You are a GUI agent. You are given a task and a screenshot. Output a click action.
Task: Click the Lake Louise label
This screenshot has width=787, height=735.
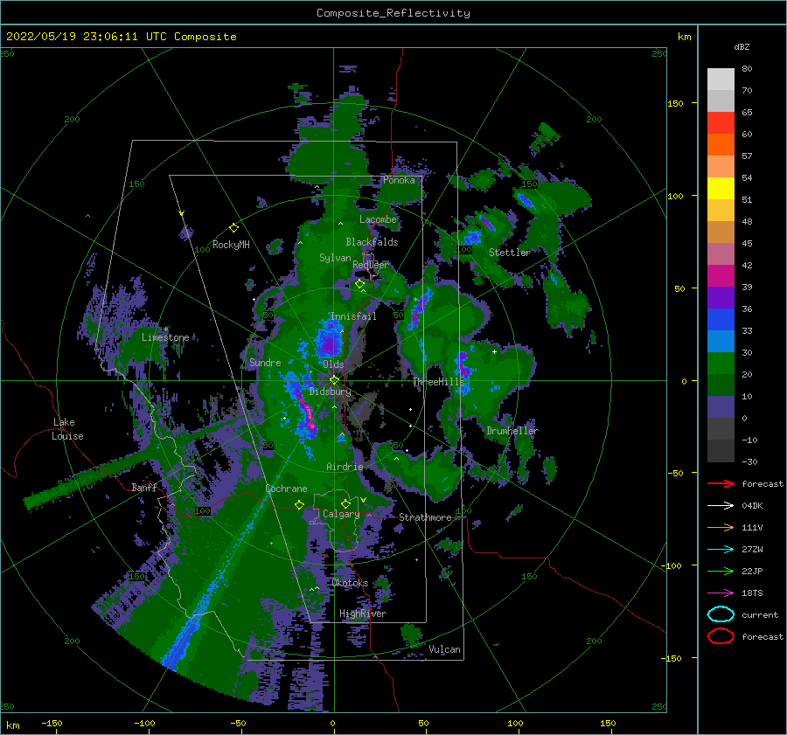coord(68,429)
